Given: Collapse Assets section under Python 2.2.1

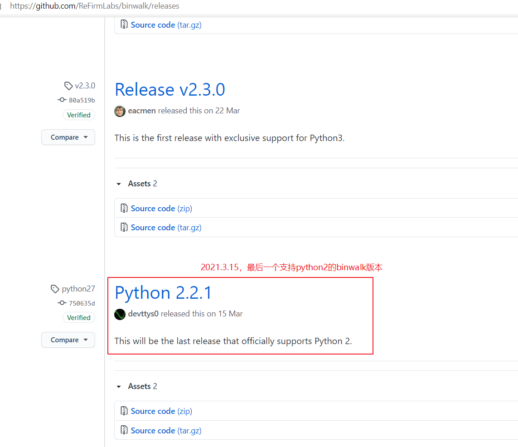Looking at the screenshot, I should (x=137, y=387).
